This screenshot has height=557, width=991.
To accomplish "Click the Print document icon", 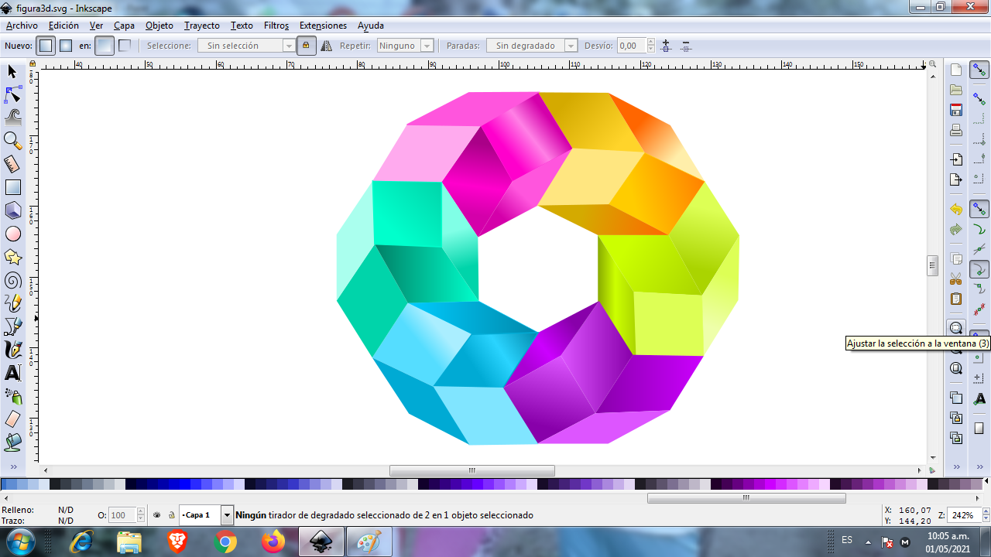I will [956, 130].
